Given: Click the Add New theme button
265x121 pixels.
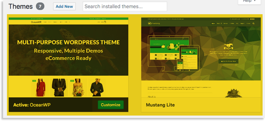Looking at the screenshot, I should pyautogui.click(x=64, y=6).
